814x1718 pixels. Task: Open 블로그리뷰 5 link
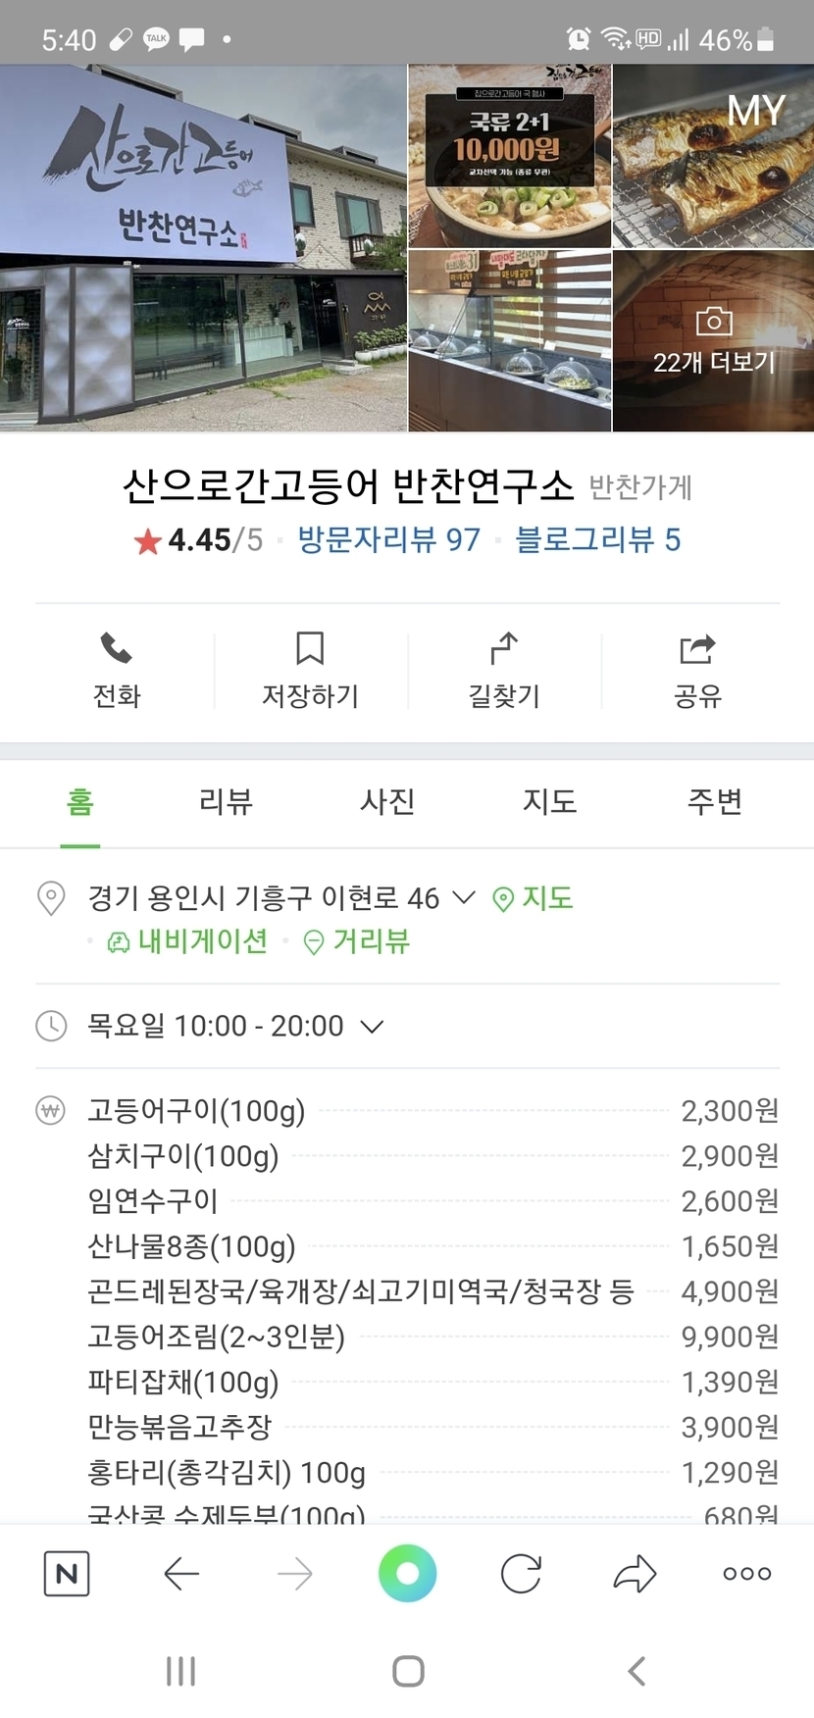tap(597, 540)
